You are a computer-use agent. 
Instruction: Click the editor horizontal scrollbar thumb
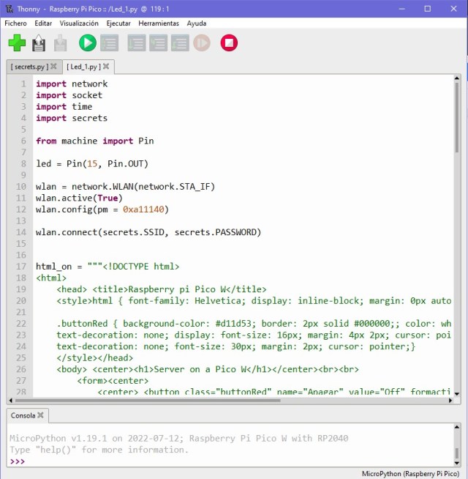pyautogui.click(x=148, y=400)
